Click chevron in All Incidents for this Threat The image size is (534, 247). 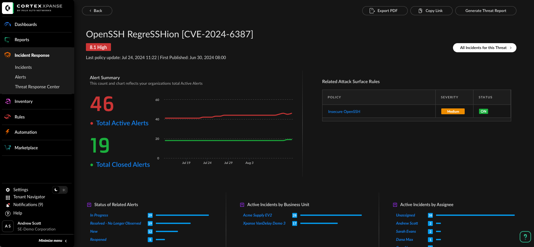point(511,48)
